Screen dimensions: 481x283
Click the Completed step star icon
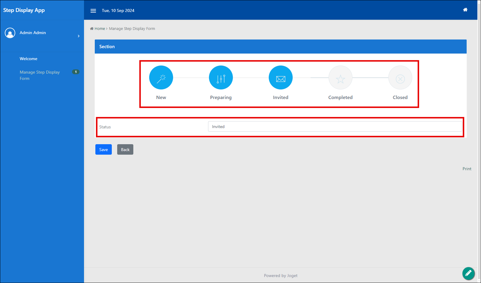pos(340,77)
